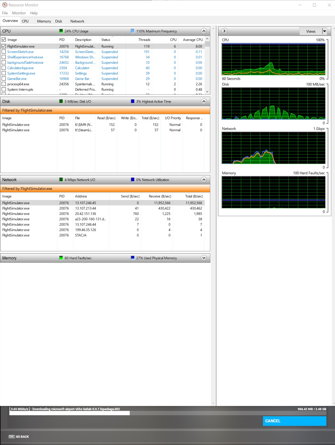Click the green CPU Usage indicator icon

pyautogui.click(x=61, y=31)
